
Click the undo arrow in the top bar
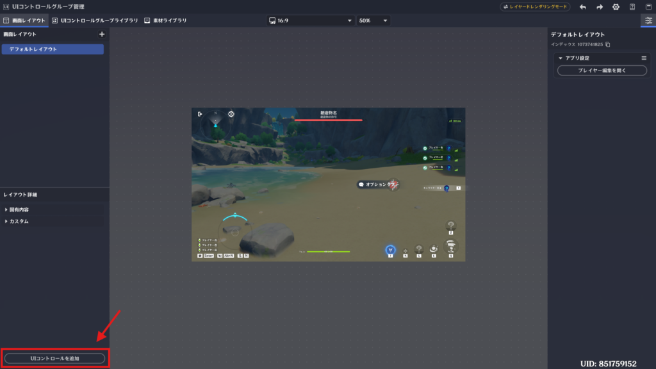[x=583, y=7]
